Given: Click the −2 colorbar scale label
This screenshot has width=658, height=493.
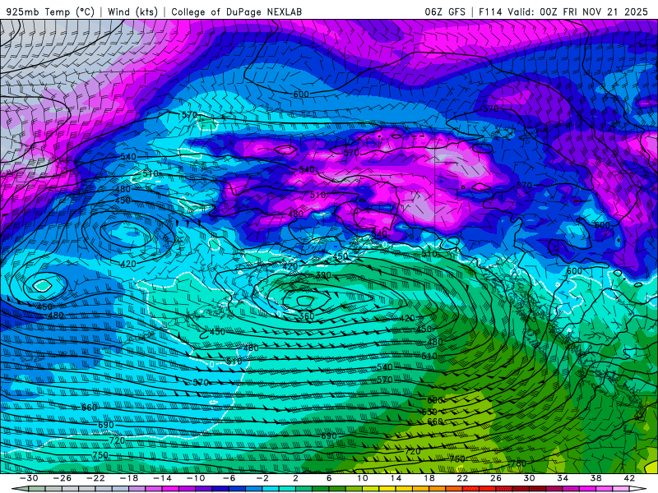Looking at the screenshot, I should coord(262,478).
